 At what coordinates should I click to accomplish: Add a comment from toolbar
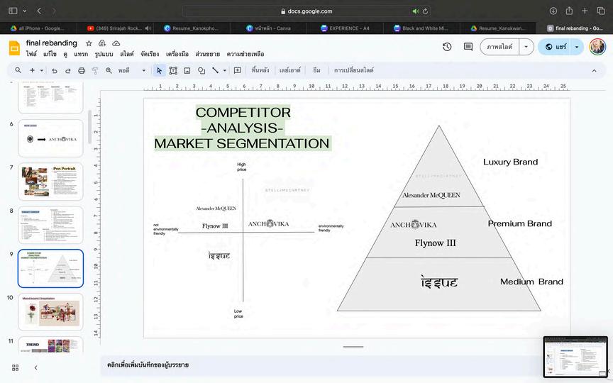[237, 70]
